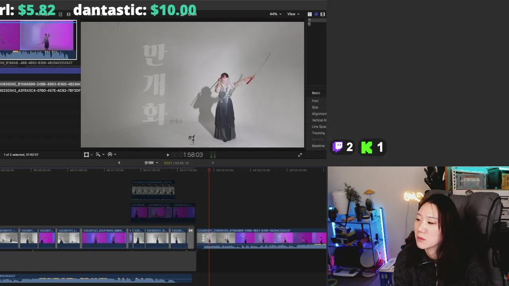Screen dimensions: 509x286
Task: Click the Alignment parameter label
Action: tap(319, 114)
